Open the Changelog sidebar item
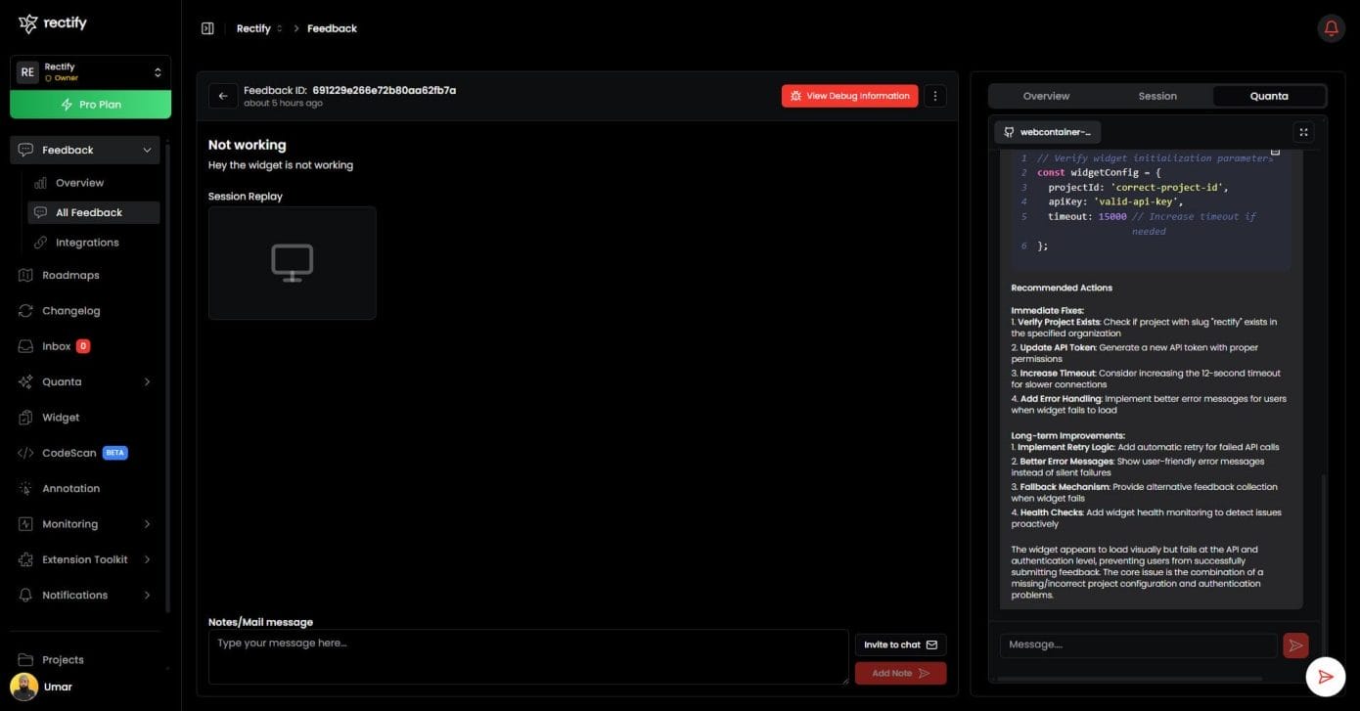The image size is (1360, 711). (x=70, y=311)
